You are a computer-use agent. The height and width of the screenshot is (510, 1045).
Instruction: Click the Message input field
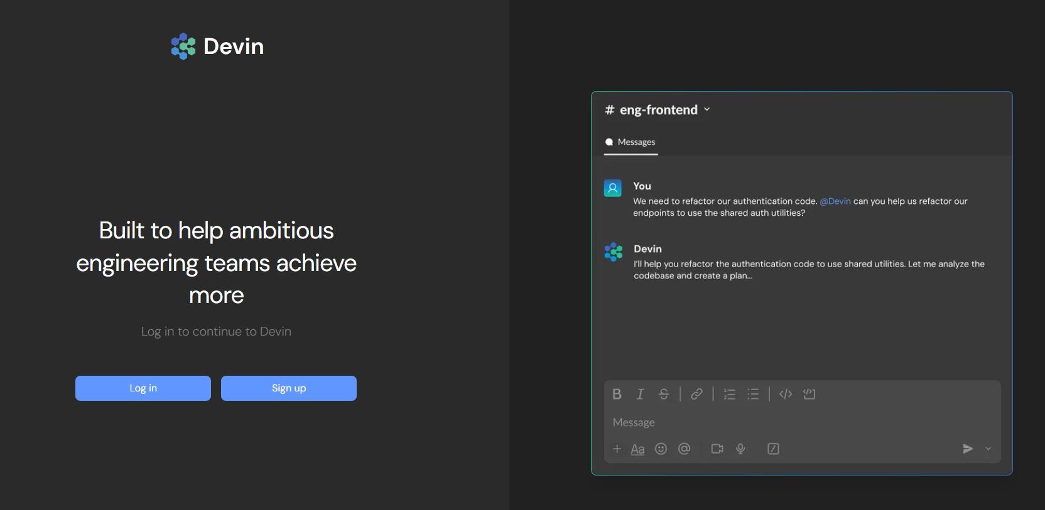click(802, 422)
